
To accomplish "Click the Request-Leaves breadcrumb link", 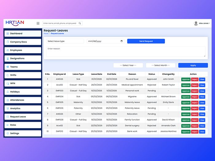I will (x=57, y=33).
